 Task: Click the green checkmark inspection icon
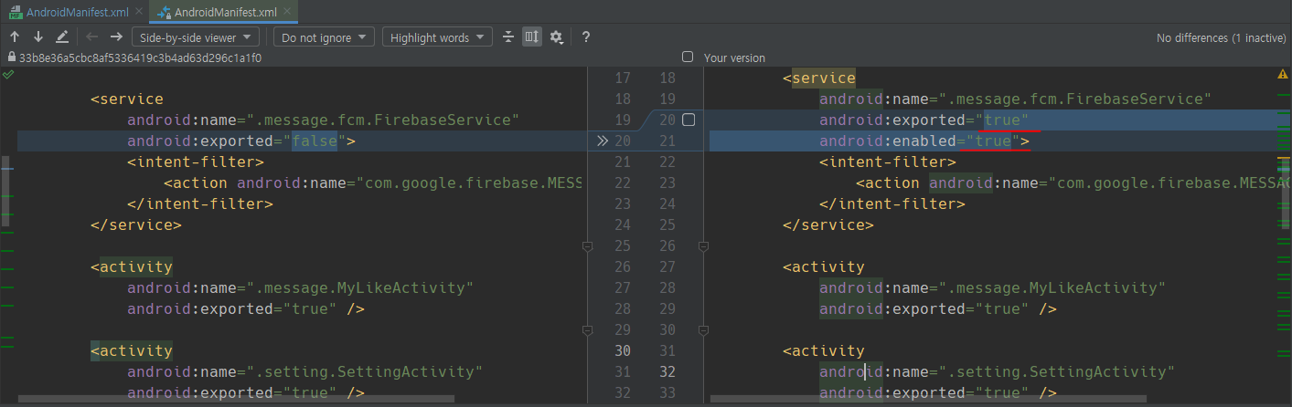coord(8,75)
